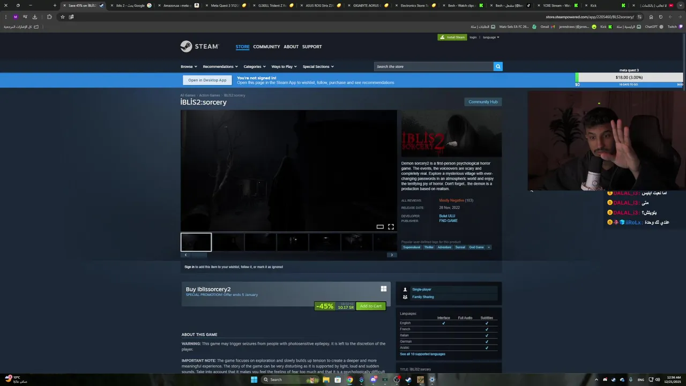Screen dimensions: 686x386
Task: Expand the Browse dropdown
Action: (x=189, y=66)
